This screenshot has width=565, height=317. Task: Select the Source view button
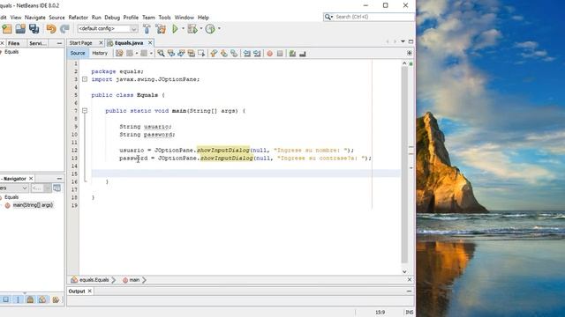[78, 53]
